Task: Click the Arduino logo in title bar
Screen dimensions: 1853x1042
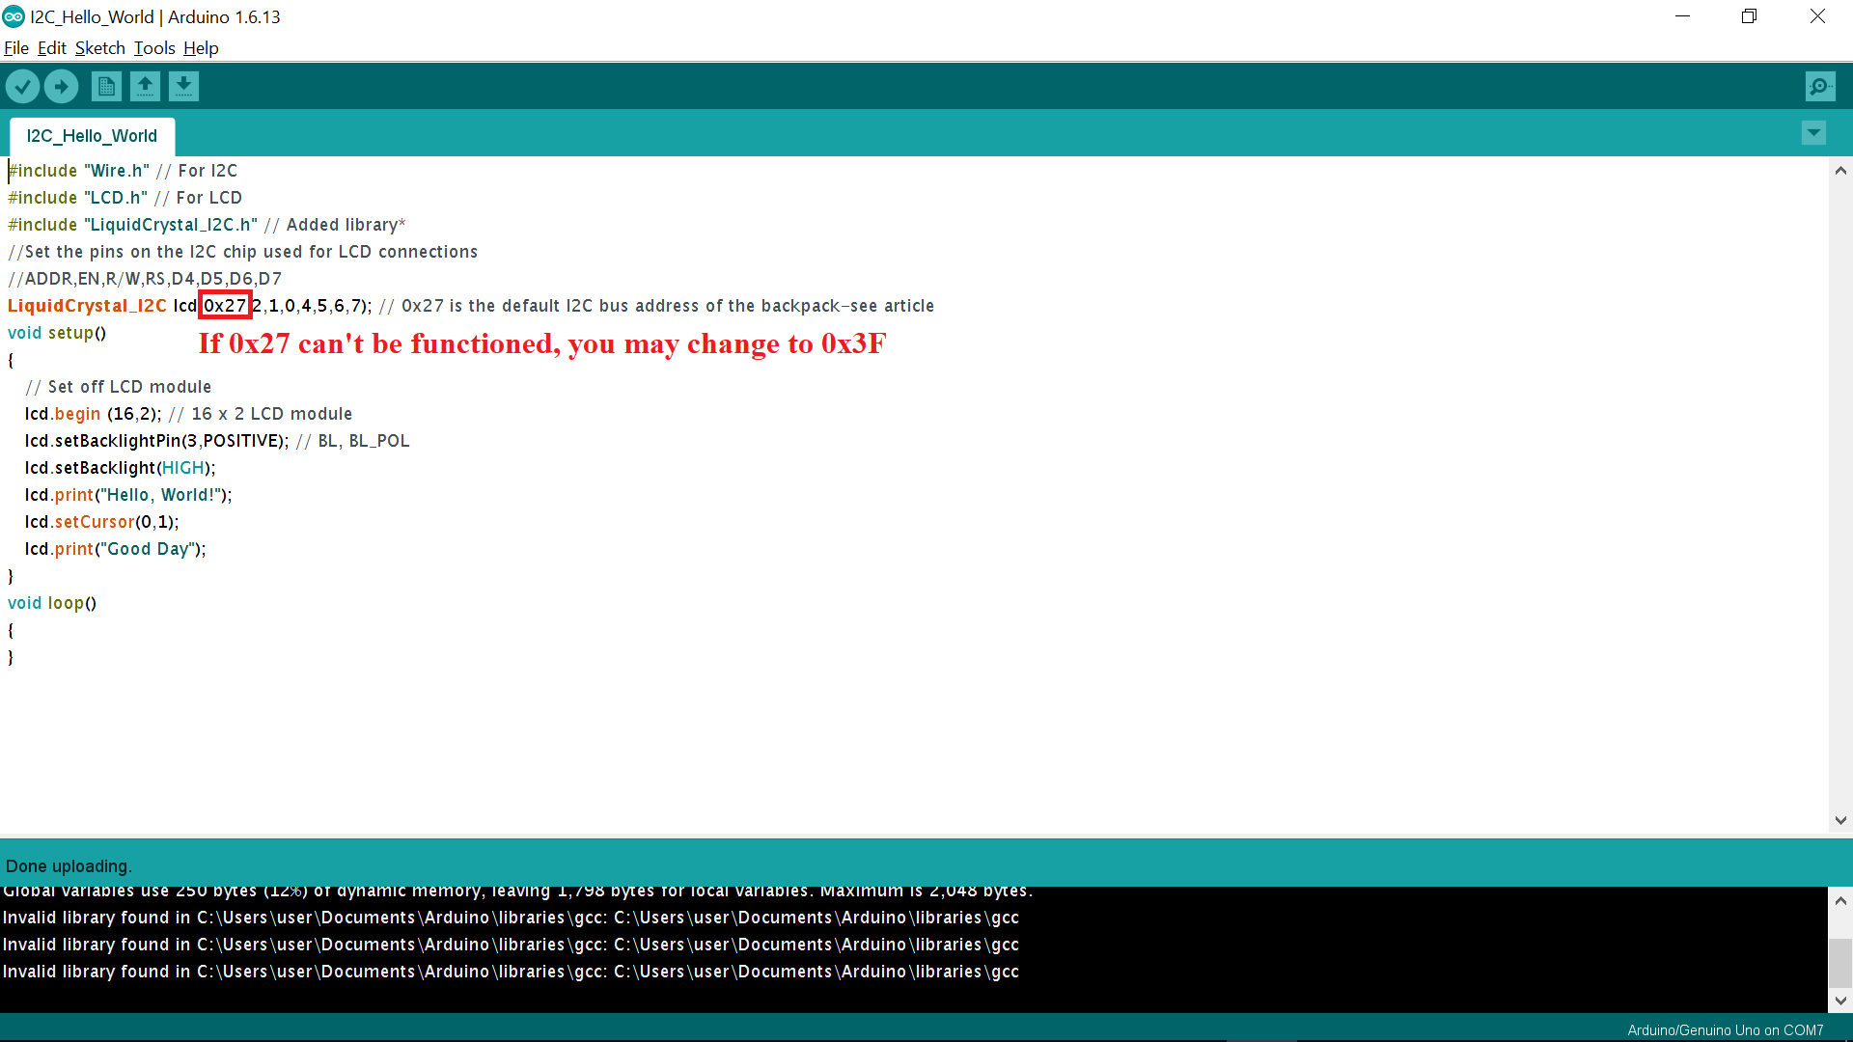Action: [x=14, y=16]
